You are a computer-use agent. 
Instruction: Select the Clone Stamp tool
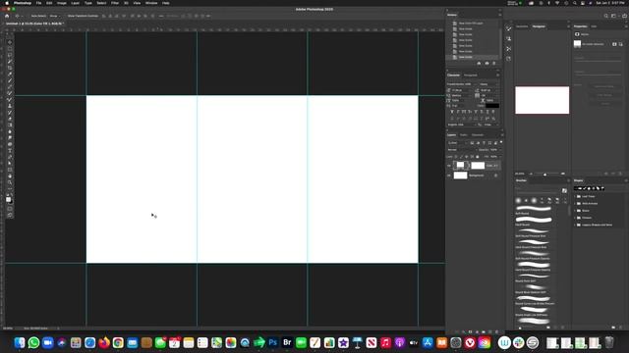click(x=10, y=106)
